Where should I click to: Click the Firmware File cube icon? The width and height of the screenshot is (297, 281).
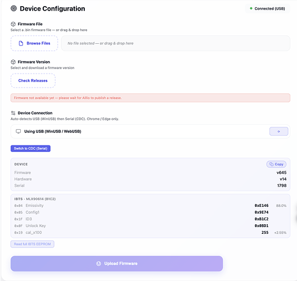[13, 24]
